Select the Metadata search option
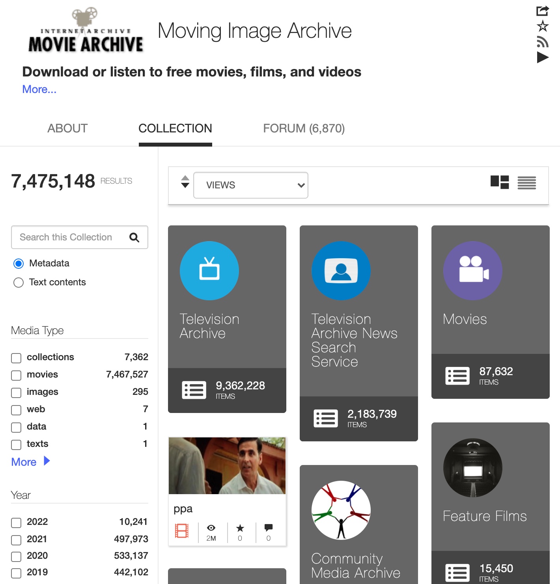The width and height of the screenshot is (560, 584). tap(19, 264)
